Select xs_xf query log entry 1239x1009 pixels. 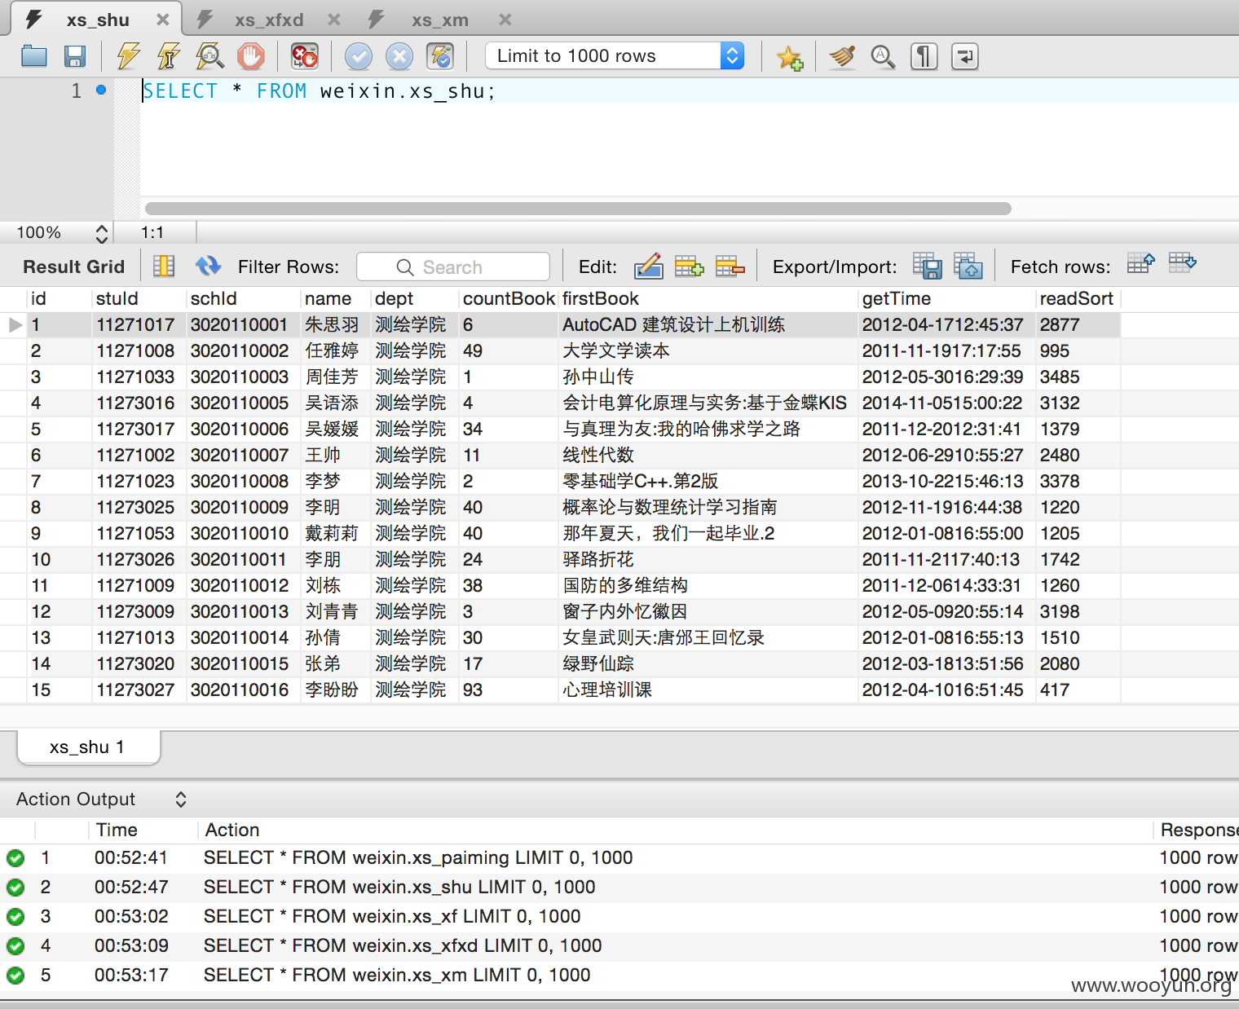tap(392, 917)
